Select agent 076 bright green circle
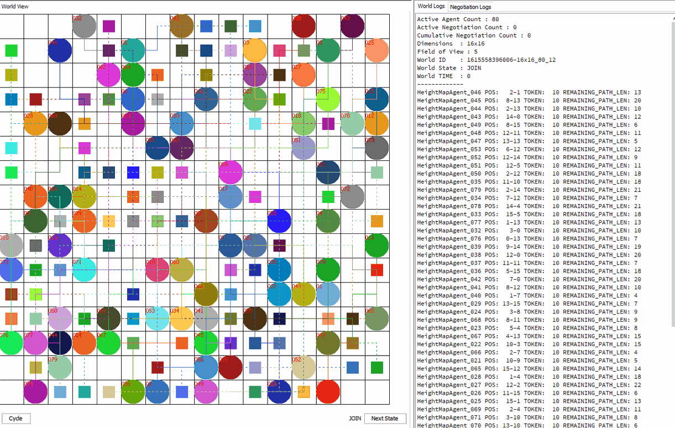Screen dimensions: 675x428 pos(12,343)
